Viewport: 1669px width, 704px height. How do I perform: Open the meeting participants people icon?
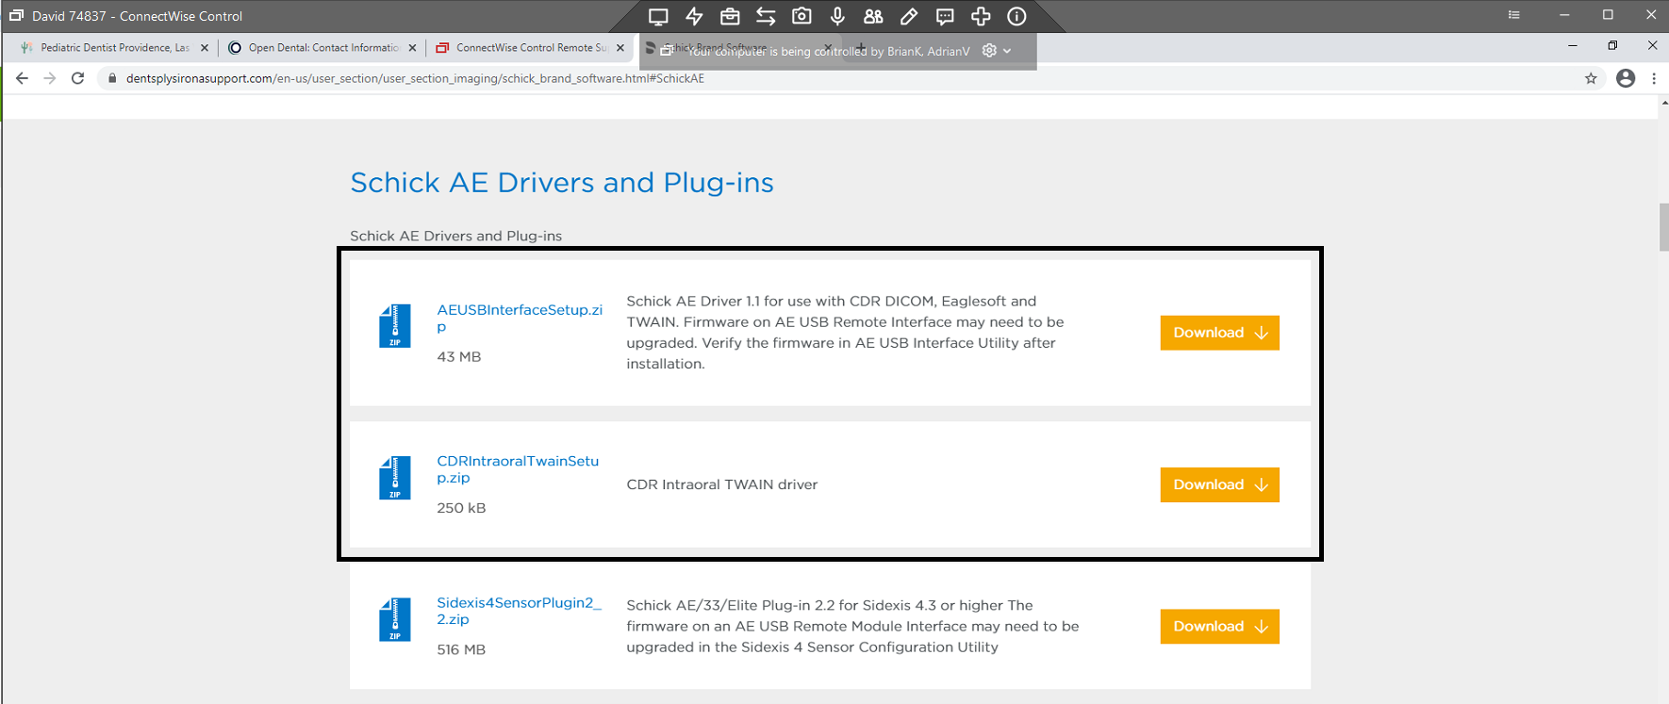click(873, 16)
